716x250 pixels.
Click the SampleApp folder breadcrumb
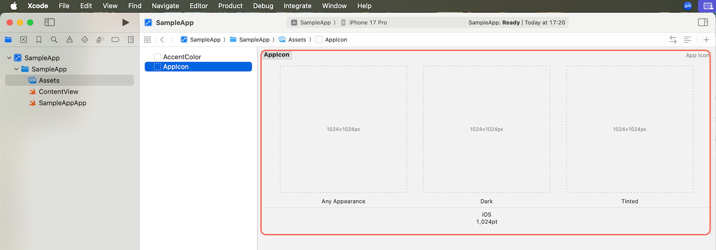pos(250,40)
